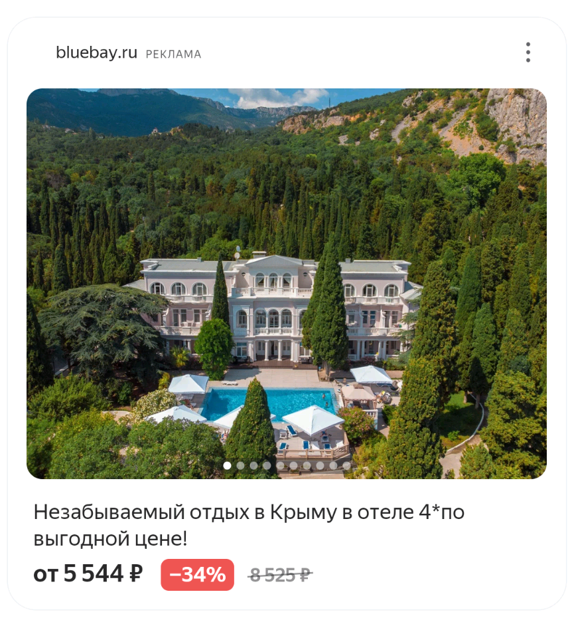This screenshot has height=630, width=572.
Task: Tap the red −34% discount badge
Action: [x=197, y=575]
